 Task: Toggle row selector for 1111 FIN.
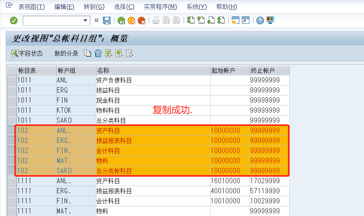pyautogui.click(x=12, y=201)
